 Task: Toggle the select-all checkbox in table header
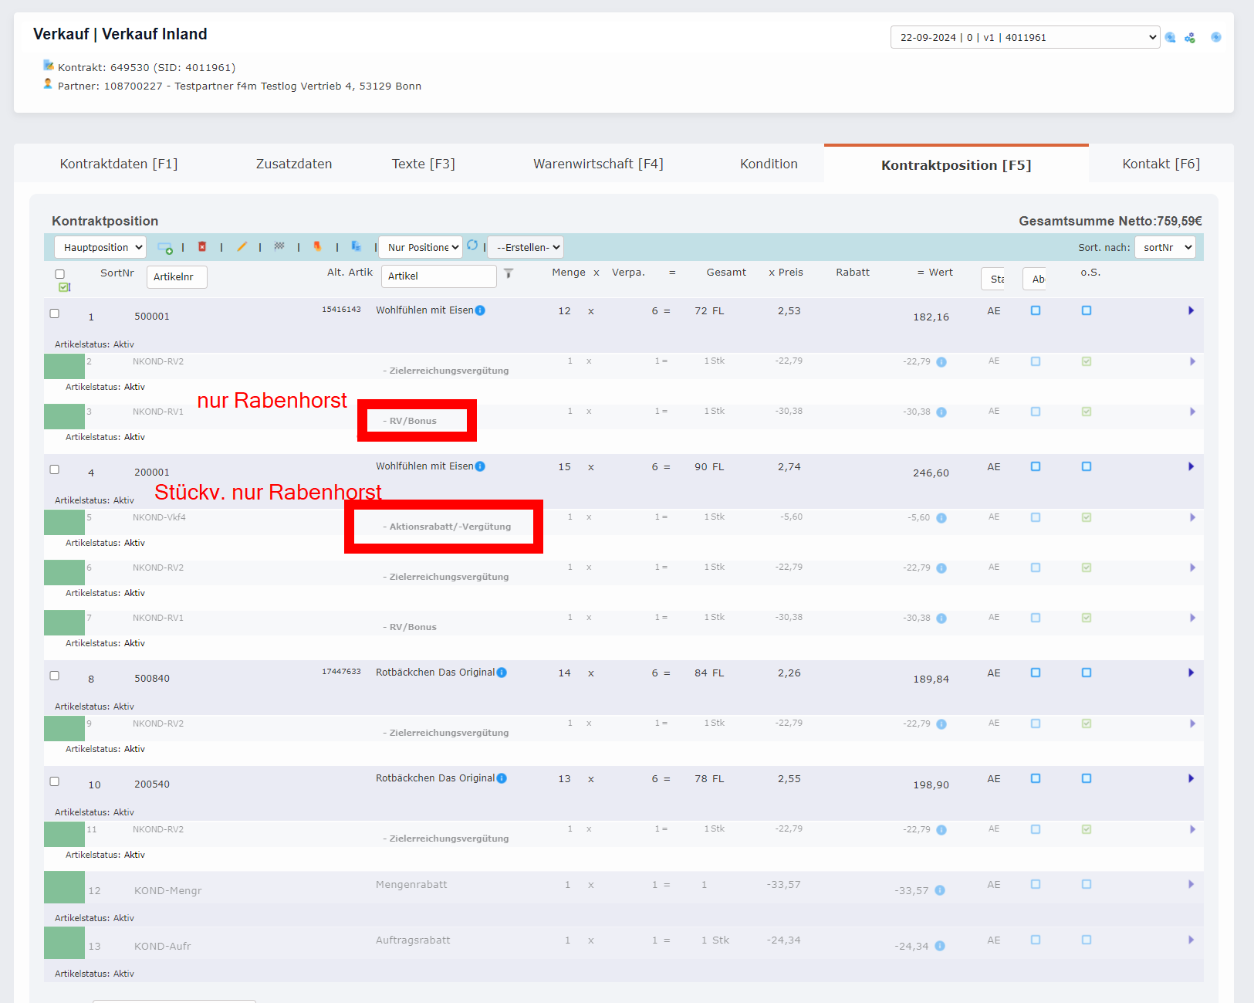pos(60,274)
